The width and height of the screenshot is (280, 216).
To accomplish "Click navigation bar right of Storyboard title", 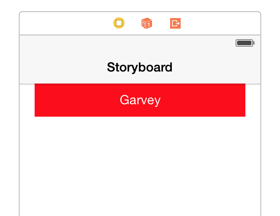I will 218,67.
